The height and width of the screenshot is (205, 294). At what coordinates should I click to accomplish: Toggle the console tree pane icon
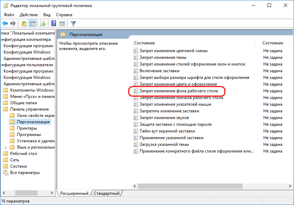pyautogui.click(x=32, y=23)
